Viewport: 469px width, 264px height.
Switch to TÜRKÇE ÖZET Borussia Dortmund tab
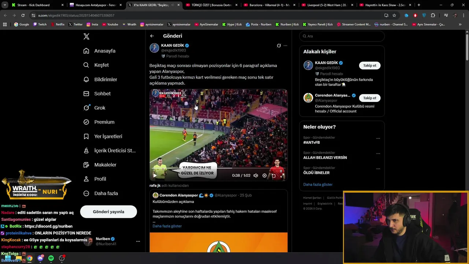coord(211,5)
